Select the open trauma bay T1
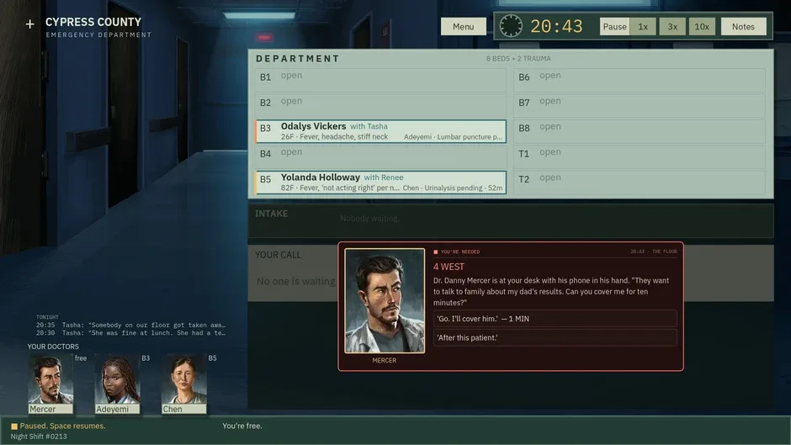This screenshot has height=445, width=791. pyautogui.click(x=640, y=156)
